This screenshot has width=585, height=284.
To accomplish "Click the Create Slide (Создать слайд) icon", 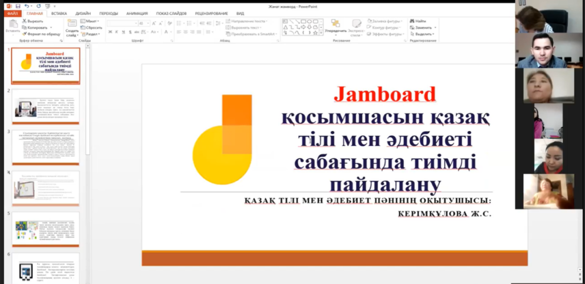I will pos(72,23).
